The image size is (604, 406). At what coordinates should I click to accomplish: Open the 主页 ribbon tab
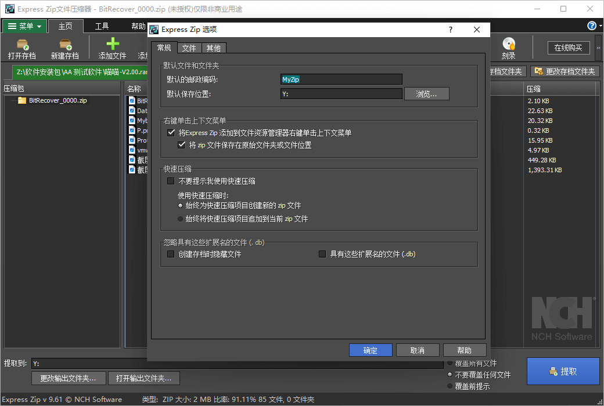pyautogui.click(x=66, y=26)
